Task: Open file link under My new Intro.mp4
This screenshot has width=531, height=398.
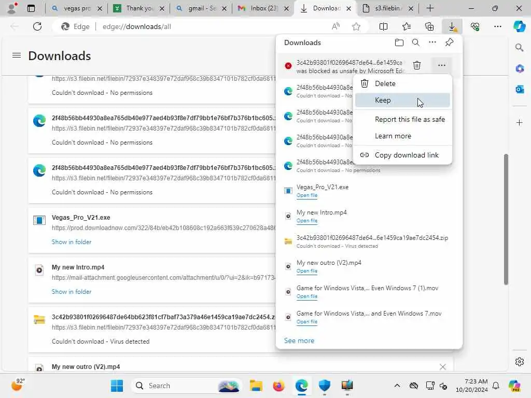Action: 307,221
